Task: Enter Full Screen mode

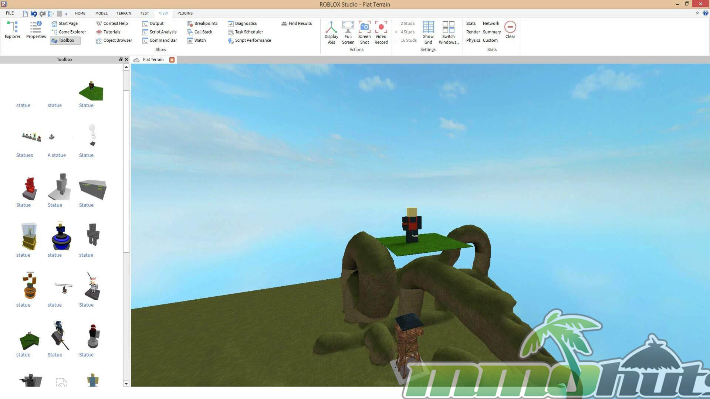Action: (348, 32)
